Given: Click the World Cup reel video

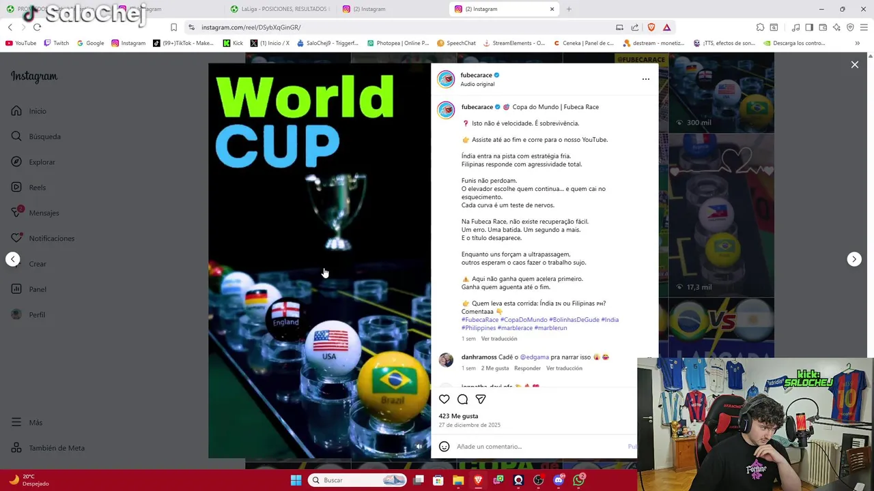Looking at the screenshot, I should [320, 261].
